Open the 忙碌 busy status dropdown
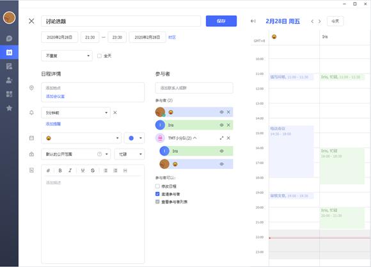 129,154
